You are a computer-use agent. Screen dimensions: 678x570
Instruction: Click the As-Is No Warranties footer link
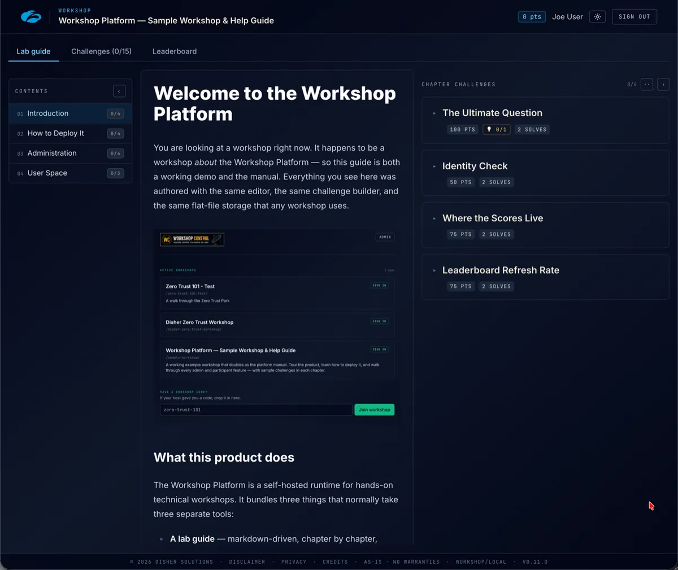pos(402,562)
